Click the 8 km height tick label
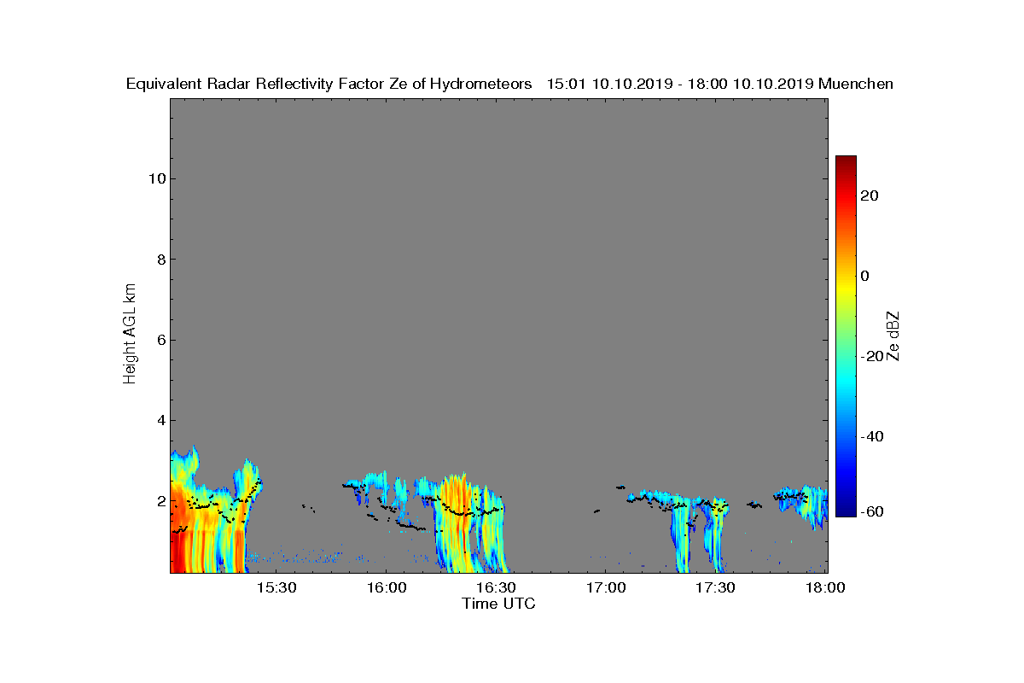1024x683 pixels. [160, 259]
